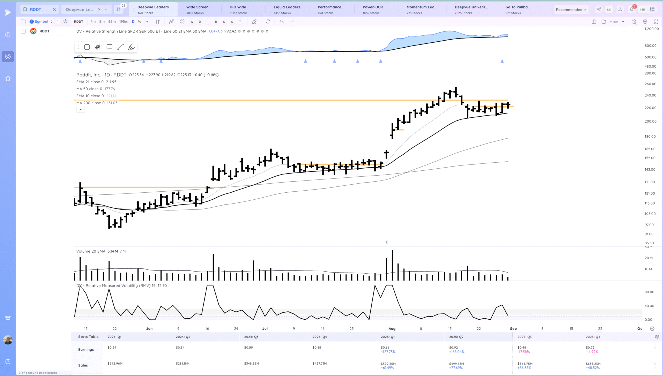Click the Deepvue logo in sidebar
The width and height of the screenshot is (663, 376).
8,12
